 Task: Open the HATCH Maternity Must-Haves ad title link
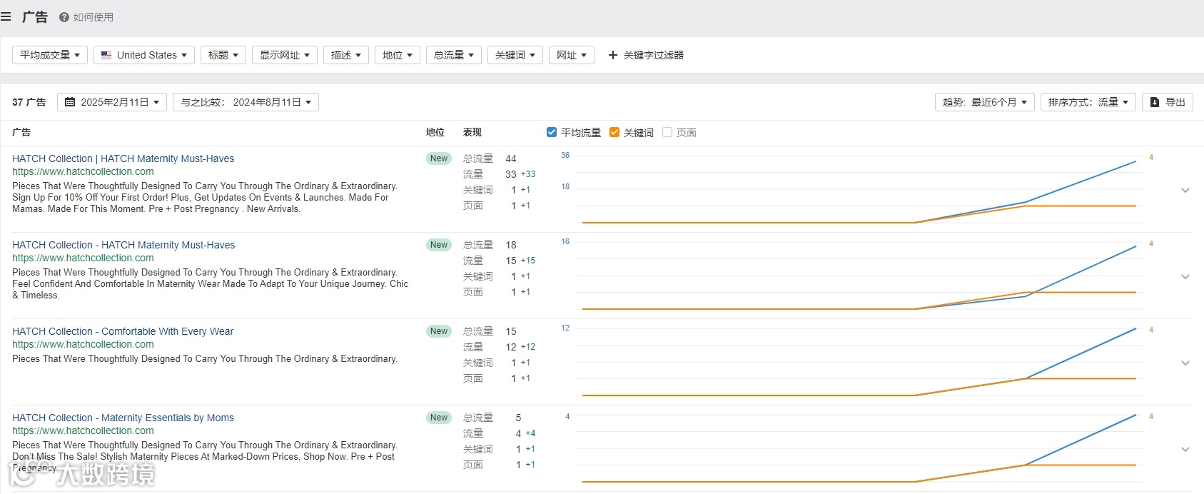pos(123,158)
